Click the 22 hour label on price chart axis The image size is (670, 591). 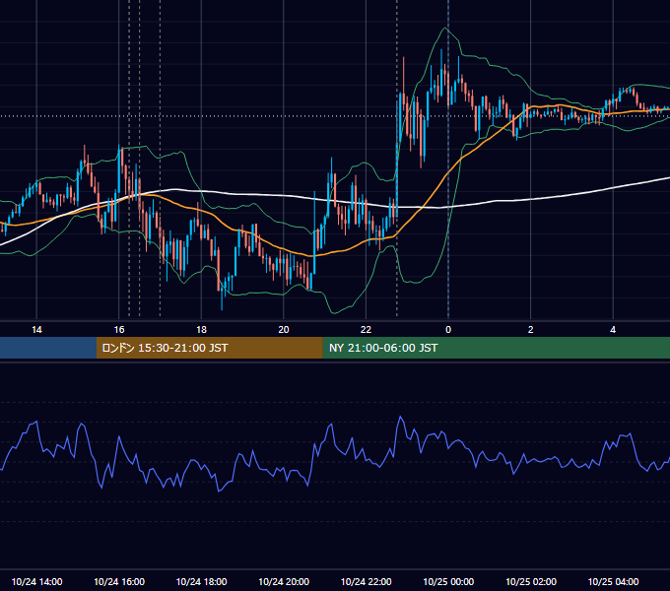[x=366, y=330]
